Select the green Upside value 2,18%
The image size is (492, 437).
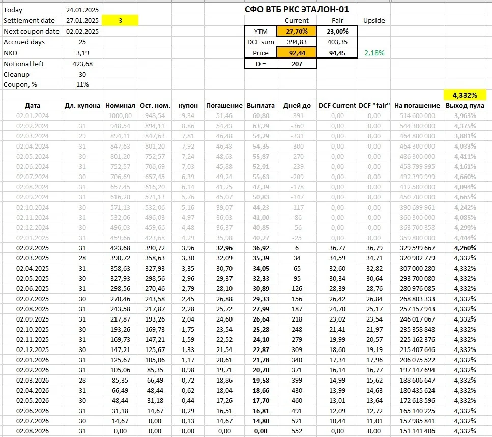[374, 53]
